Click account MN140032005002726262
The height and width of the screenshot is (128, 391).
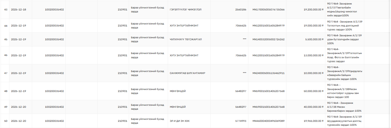tap(268, 39)
